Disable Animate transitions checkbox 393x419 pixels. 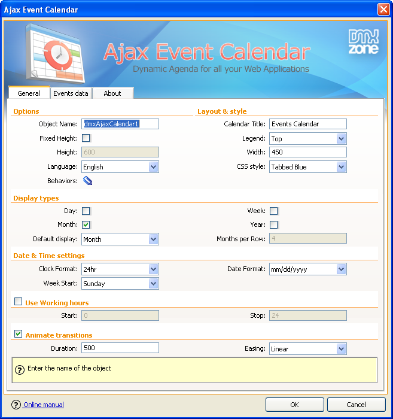(x=18, y=334)
